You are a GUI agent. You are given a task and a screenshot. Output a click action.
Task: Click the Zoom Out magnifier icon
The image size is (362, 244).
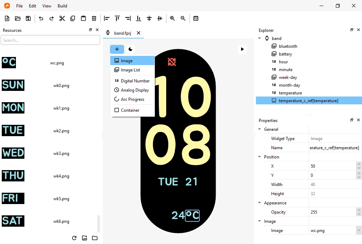pyautogui.click(x=183, y=18)
